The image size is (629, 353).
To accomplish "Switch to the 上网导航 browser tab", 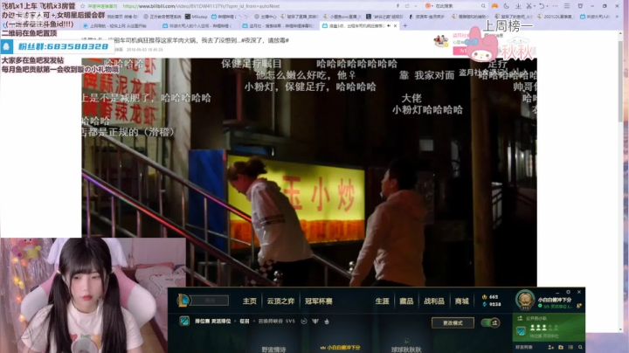I will tap(118, 25).
